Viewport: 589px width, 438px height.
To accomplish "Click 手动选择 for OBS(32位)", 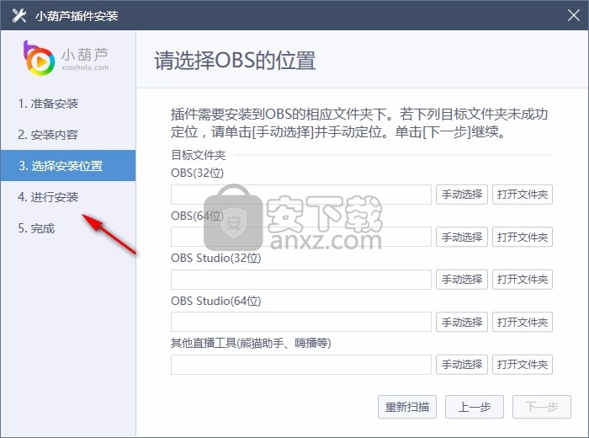I will (x=462, y=195).
